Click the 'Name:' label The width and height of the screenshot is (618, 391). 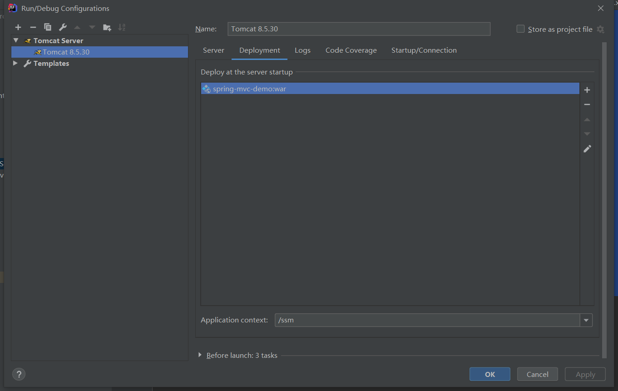click(x=206, y=29)
